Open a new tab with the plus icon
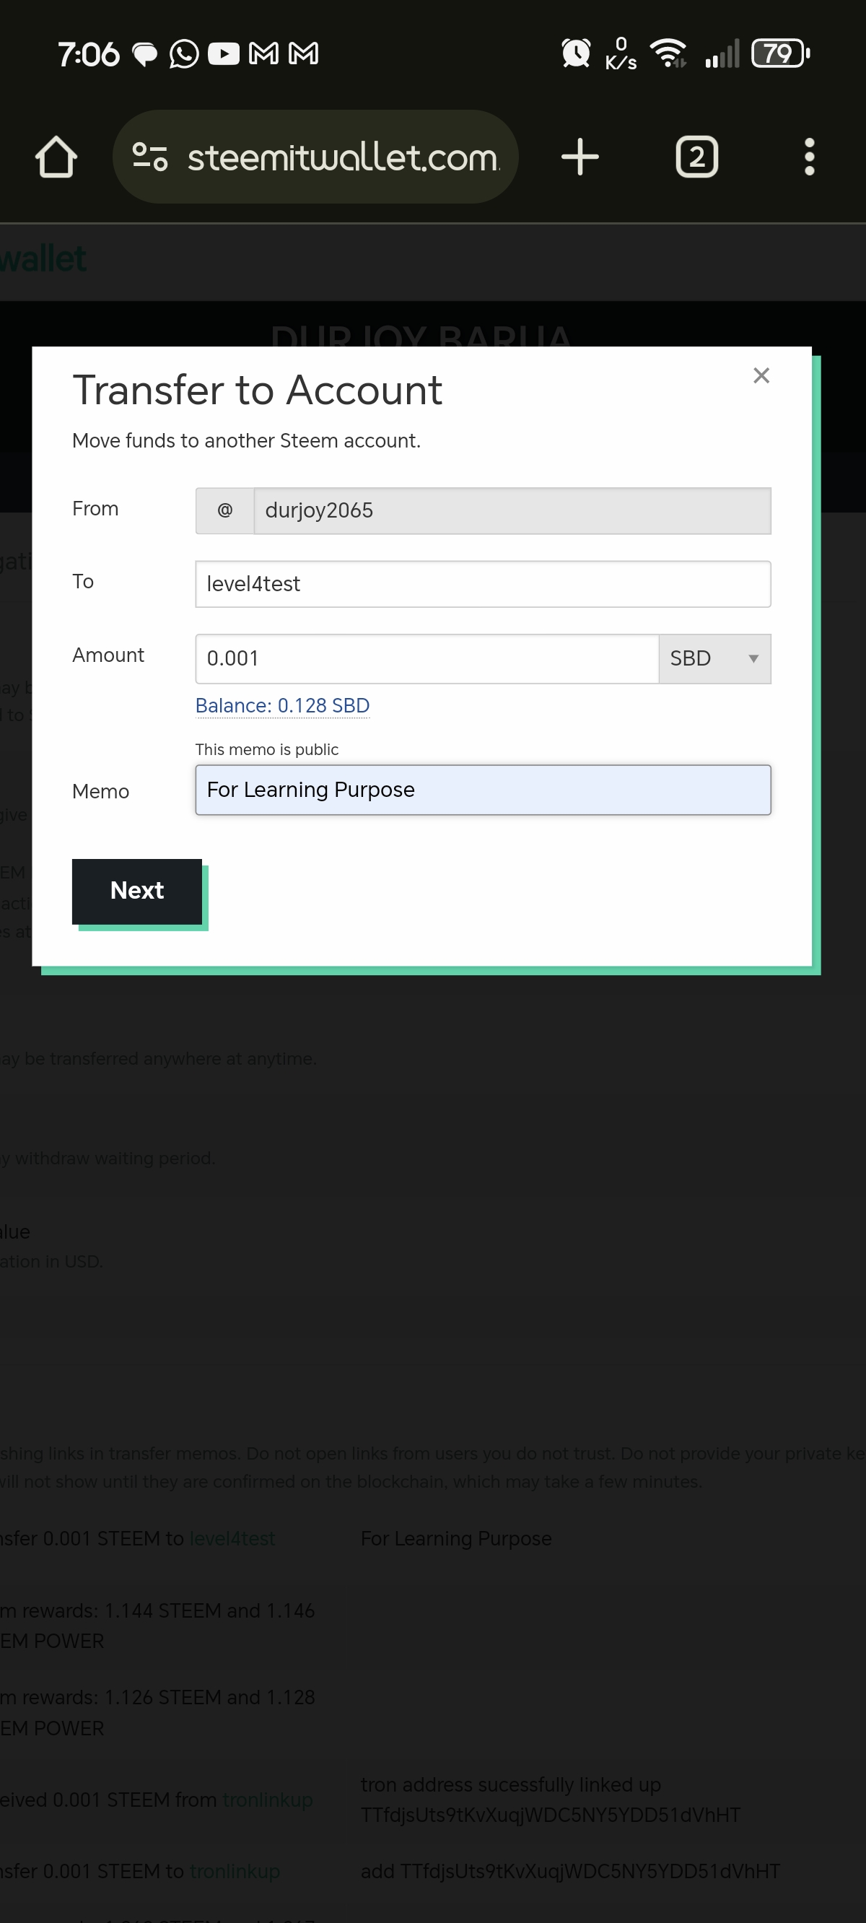 [x=580, y=157]
